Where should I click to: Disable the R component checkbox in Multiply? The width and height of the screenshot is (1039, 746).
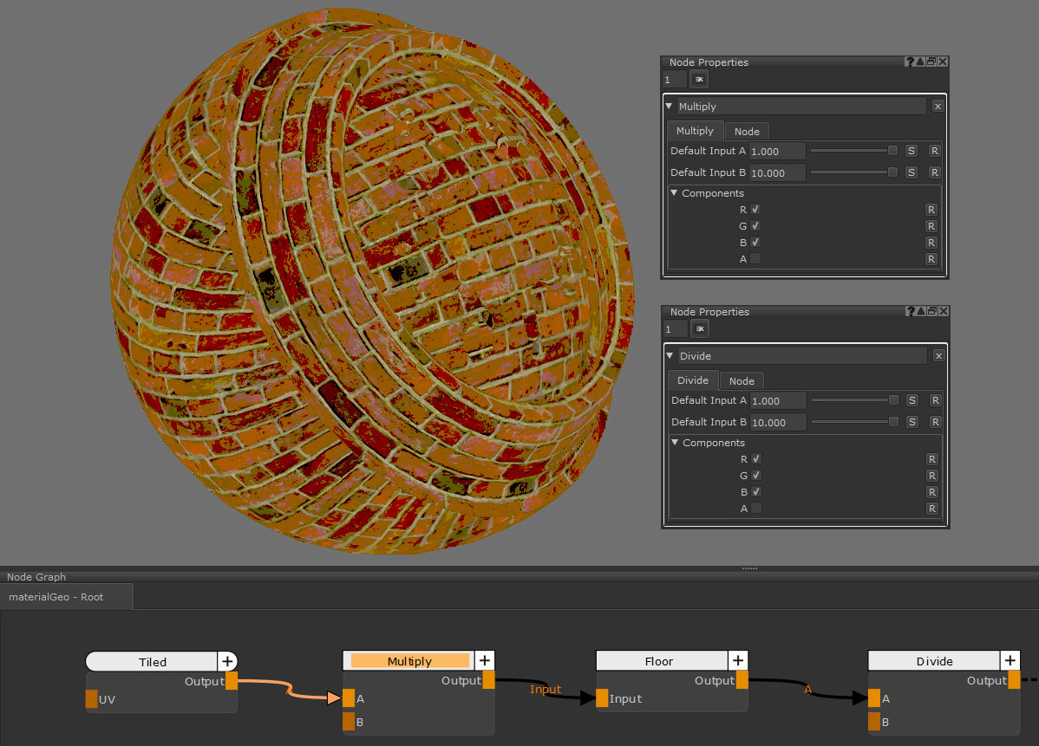tap(755, 210)
